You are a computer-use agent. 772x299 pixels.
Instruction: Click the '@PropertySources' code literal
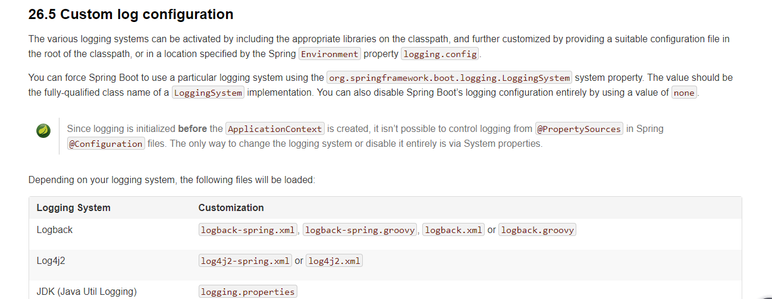coord(579,129)
